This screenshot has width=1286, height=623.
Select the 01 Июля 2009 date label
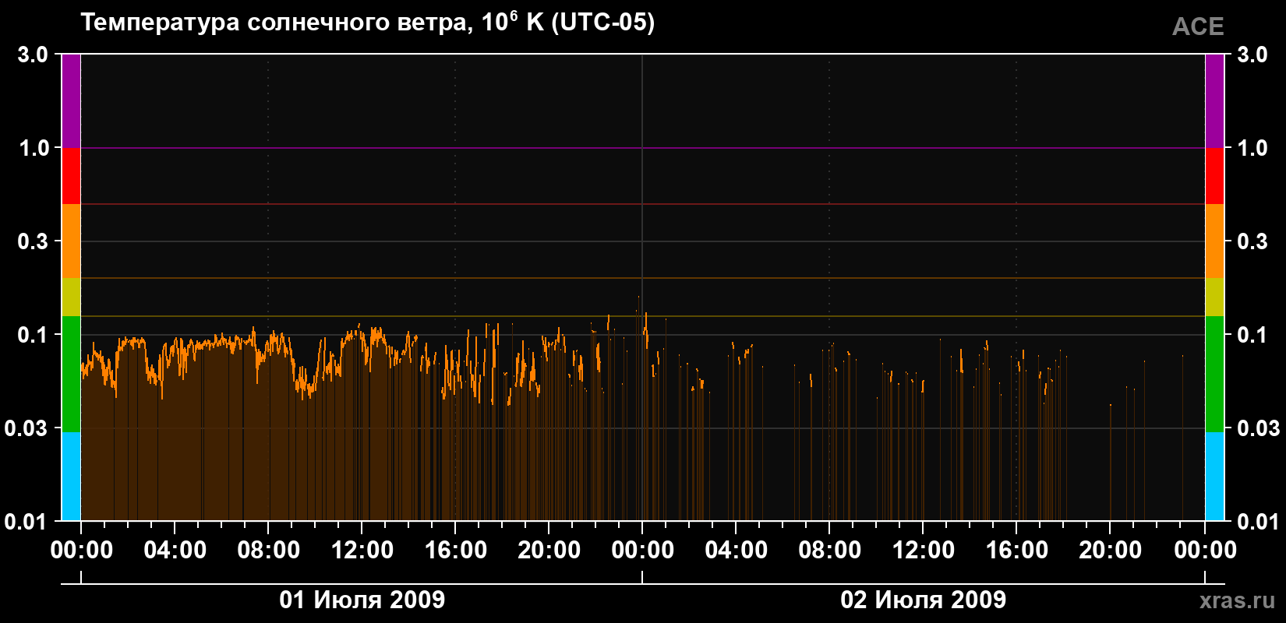point(362,600)
